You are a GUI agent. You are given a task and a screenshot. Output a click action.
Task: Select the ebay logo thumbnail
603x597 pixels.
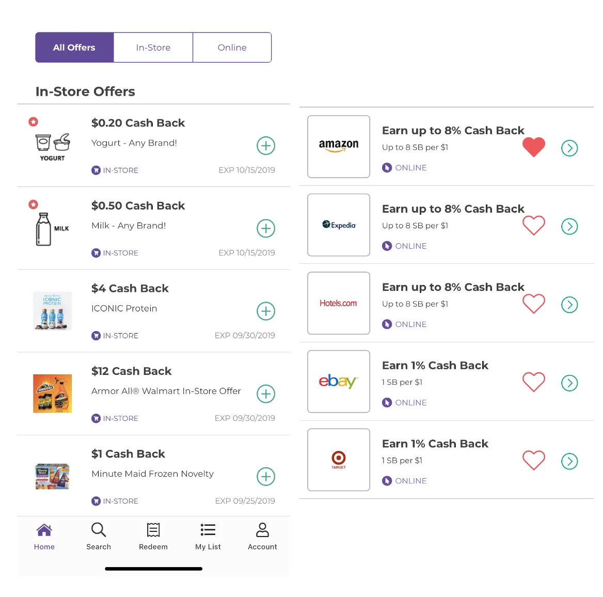pyautogui.click(x=339, y=382)
